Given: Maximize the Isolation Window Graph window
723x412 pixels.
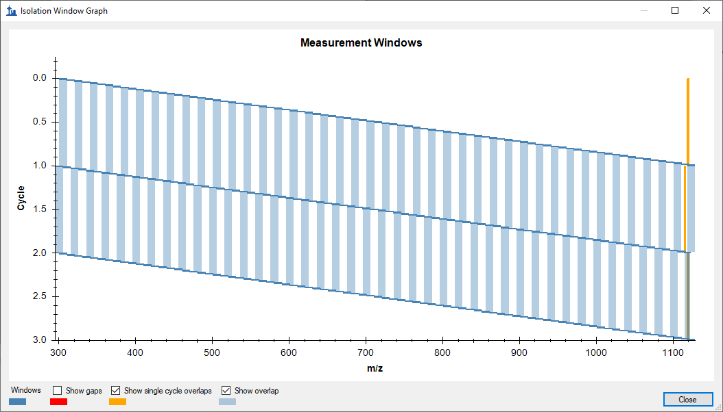Looking at the screenshot, I should pos(675,11).
